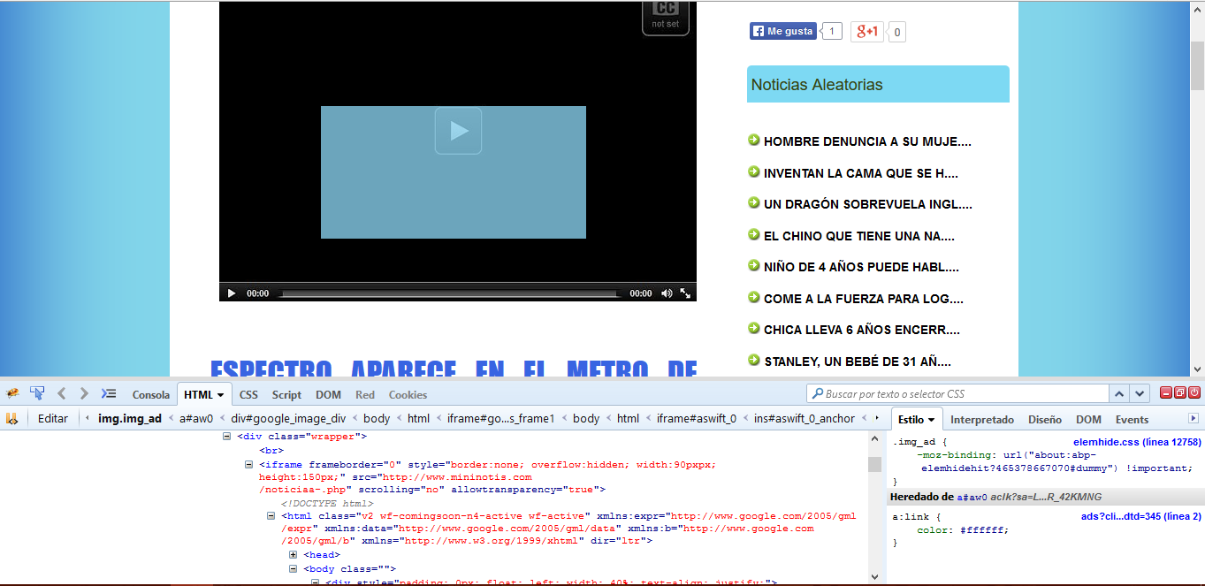Click the magnifier icon in search box
1205x586 pixels.
tap(818, 394)
